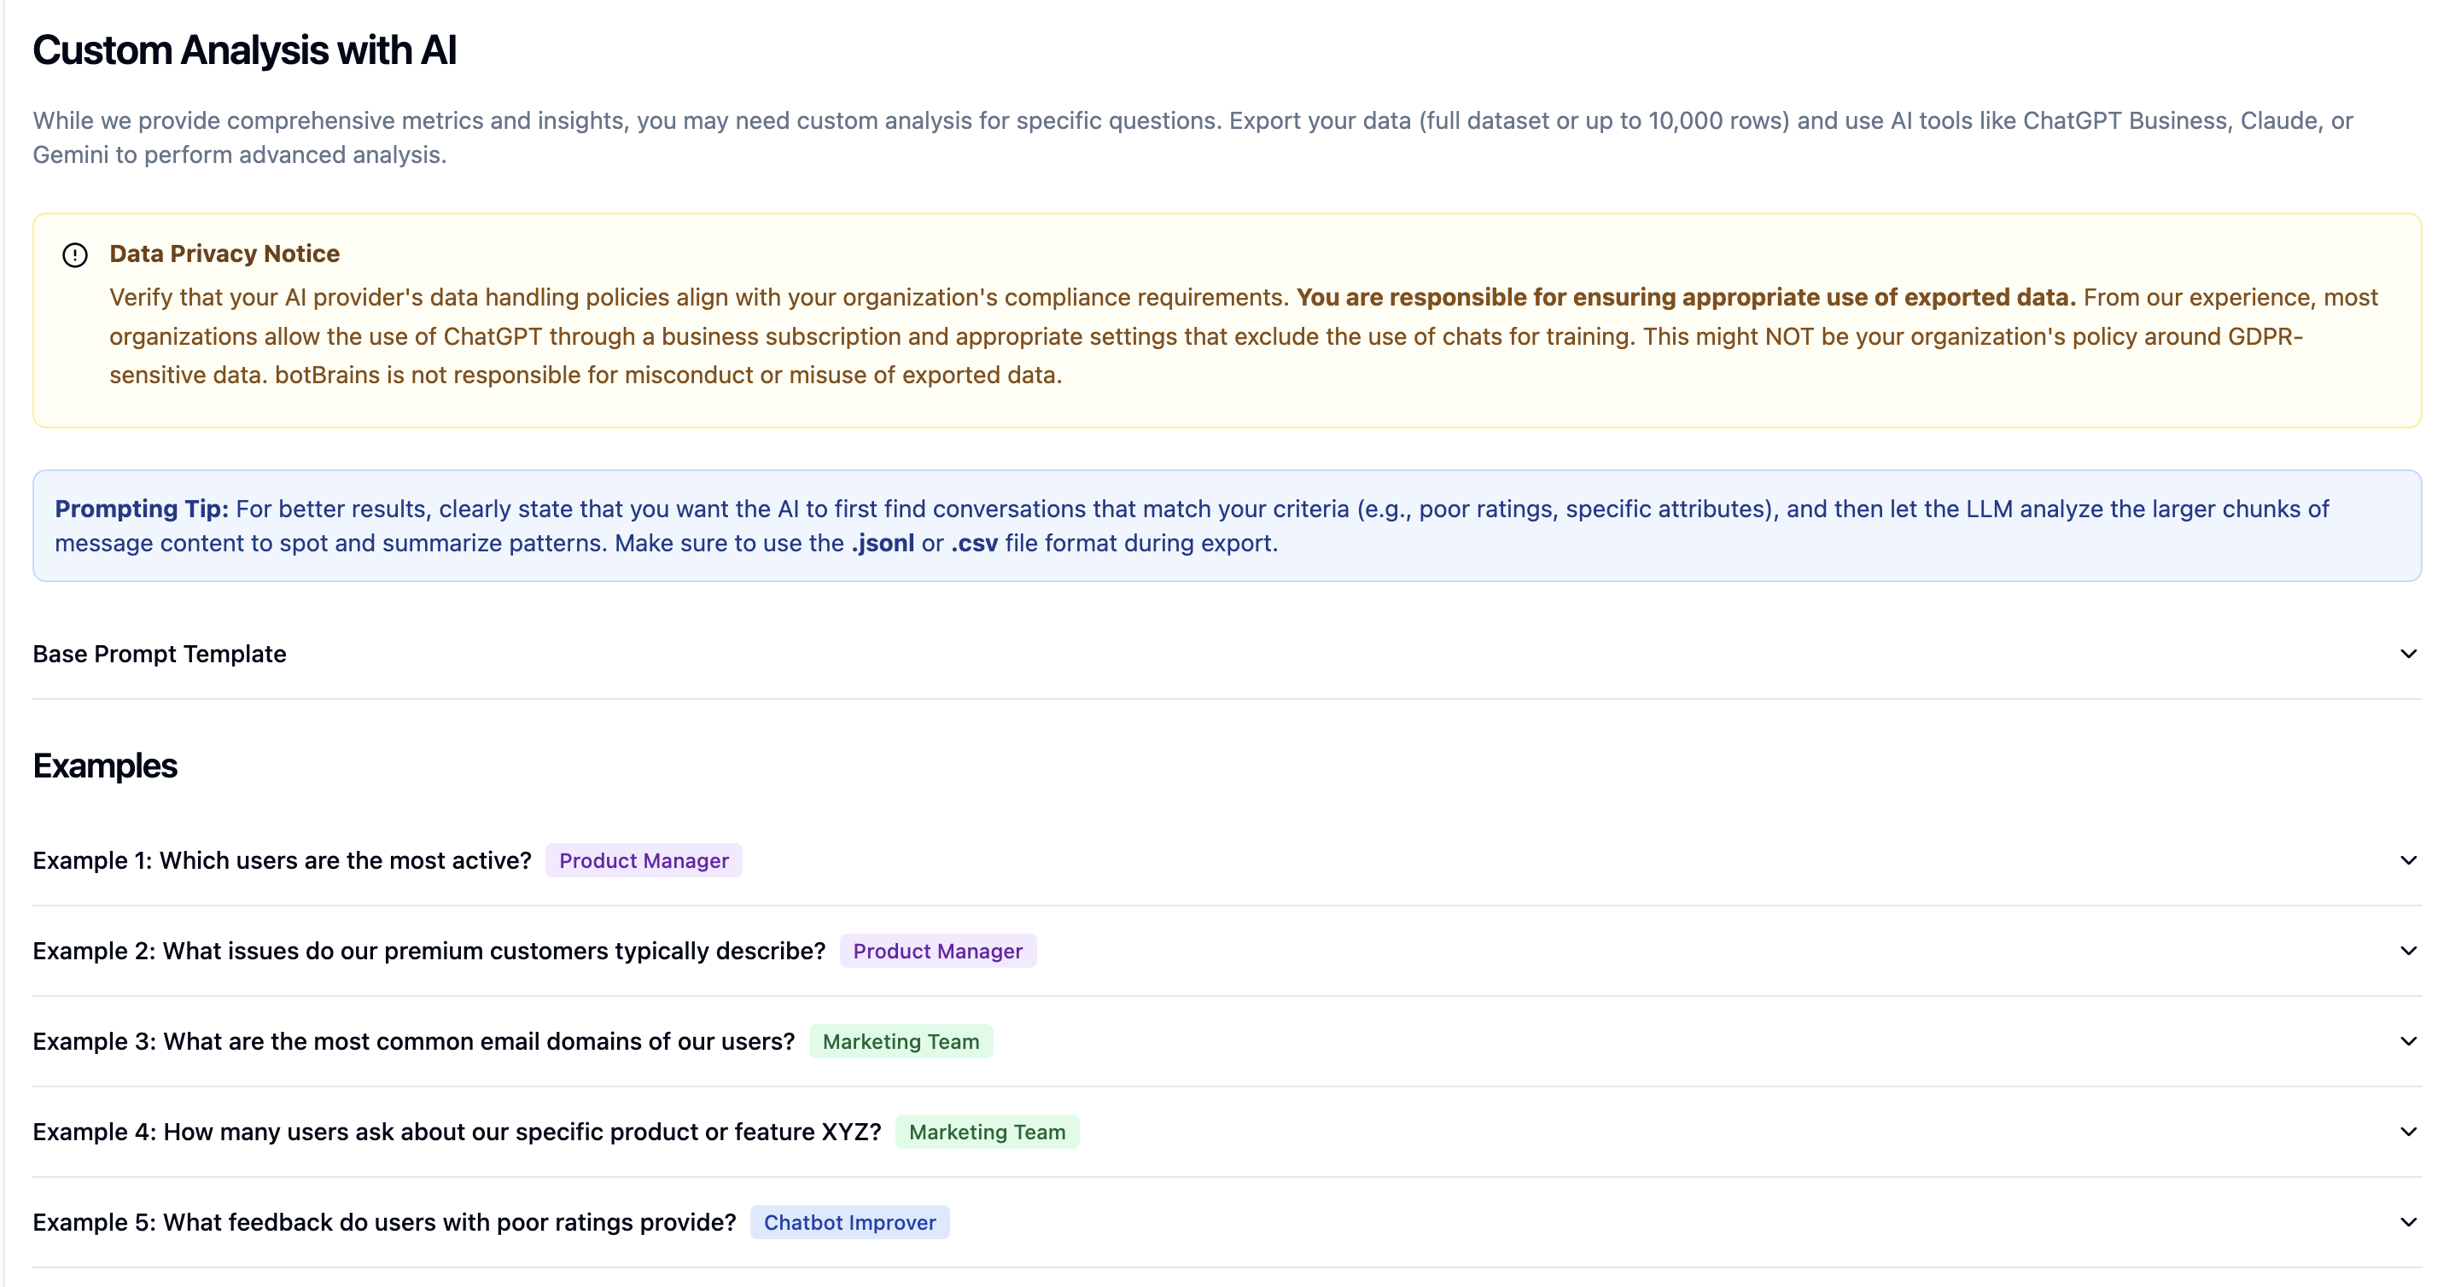The image size is (2443, 1287).
Task: Click chevron arrow for Example 1 row
Action: coord(2407,860)
